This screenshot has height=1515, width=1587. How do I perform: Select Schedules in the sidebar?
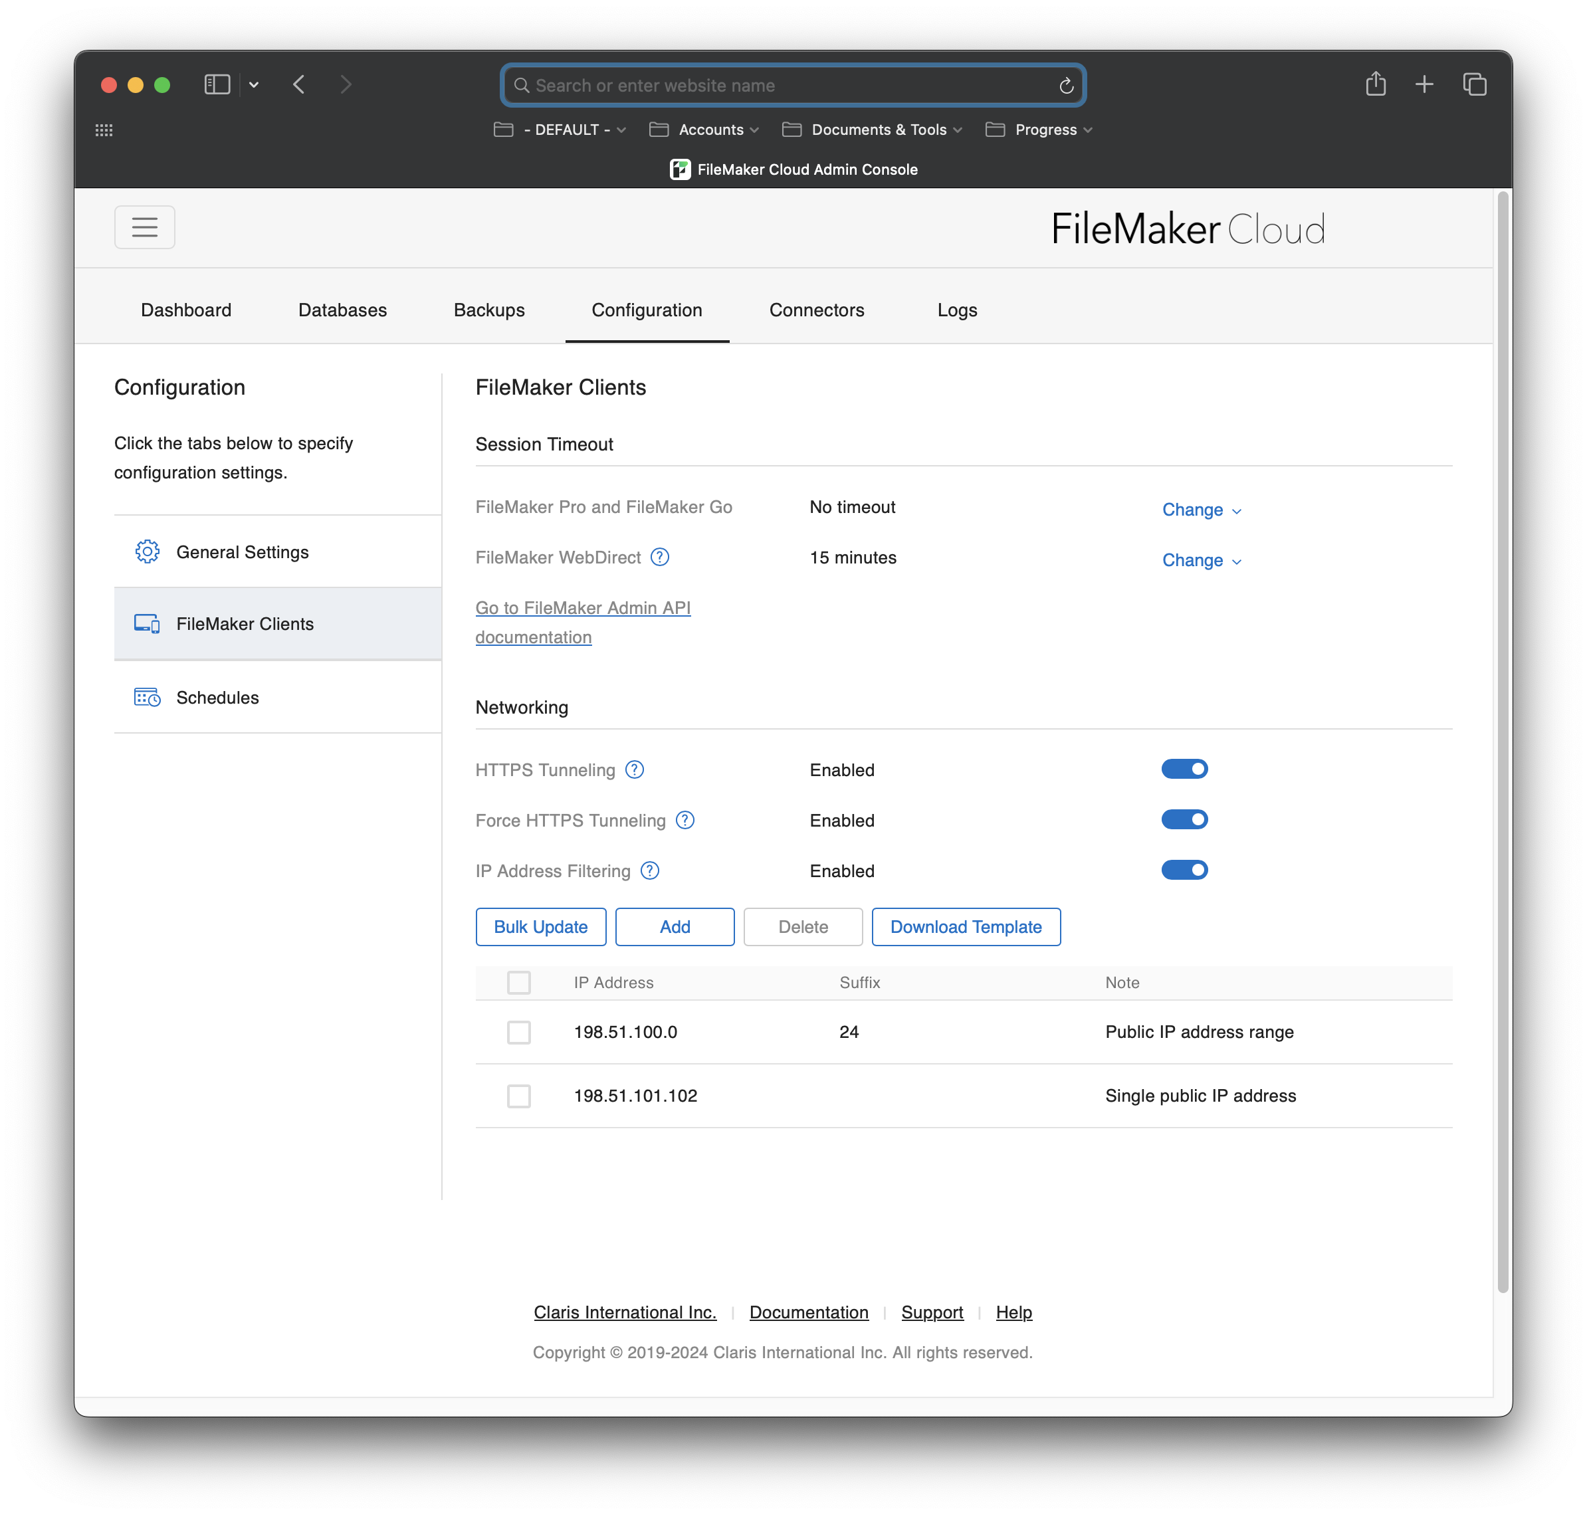278,697
